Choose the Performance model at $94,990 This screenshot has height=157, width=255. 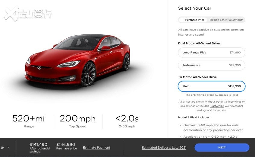[x=211, y=65]
